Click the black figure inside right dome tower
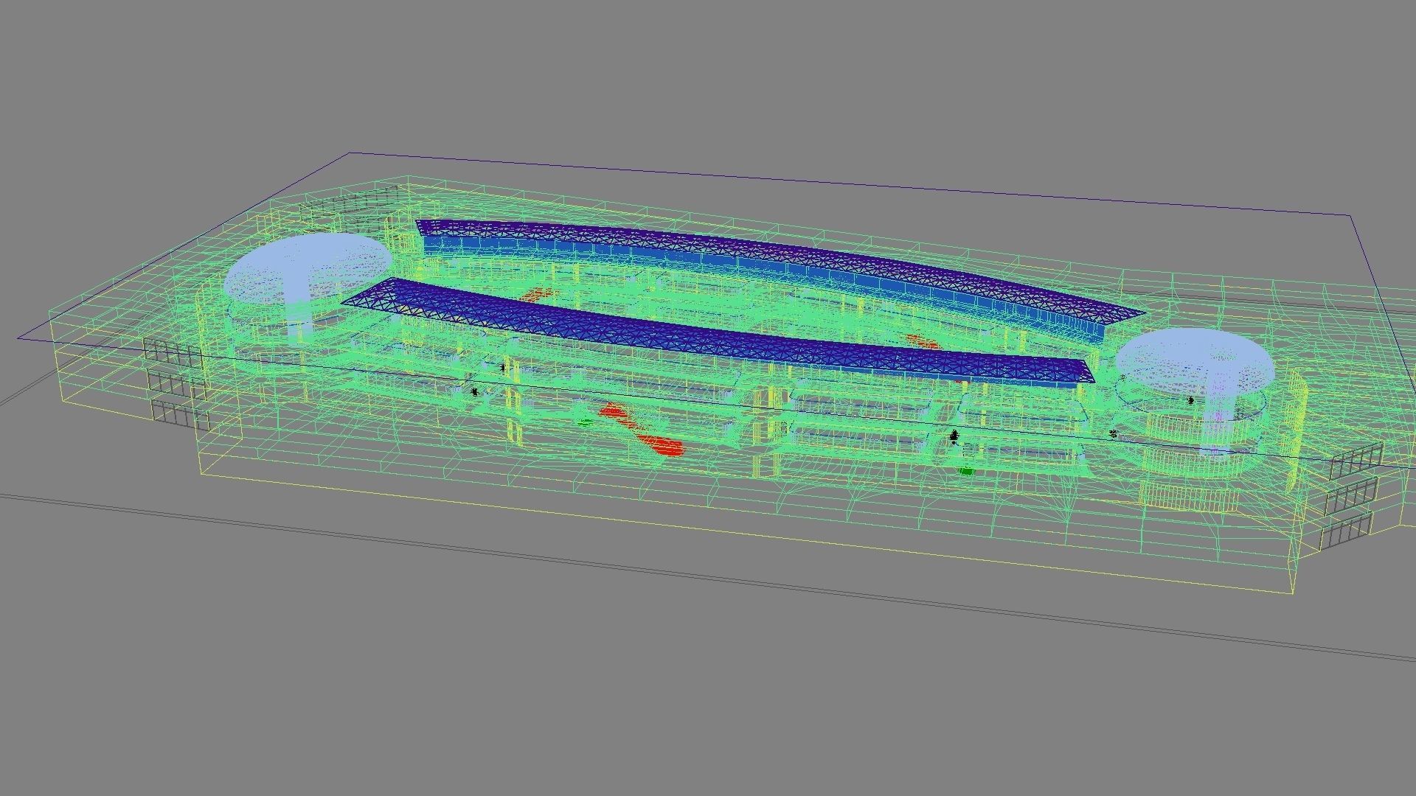The height and width of the screenshot is (796, 1416). (x=1191, y=400)
